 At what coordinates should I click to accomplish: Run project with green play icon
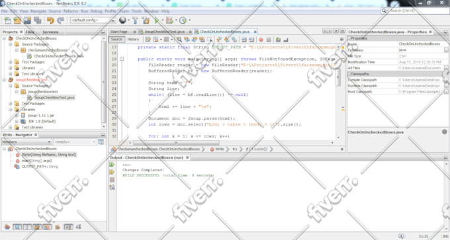point(156,20)
